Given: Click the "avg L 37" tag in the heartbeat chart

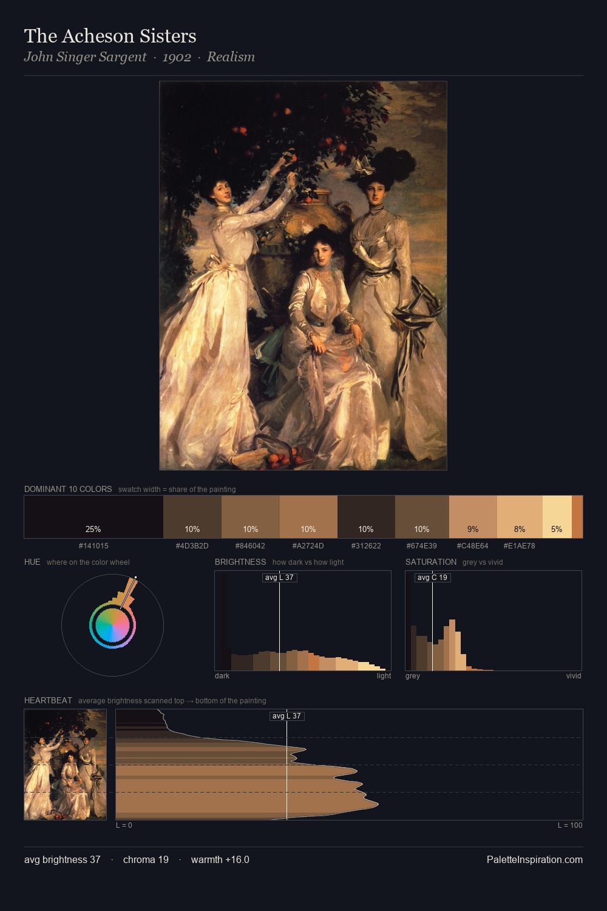Looking at the screenshot, I should pos(287,716).
